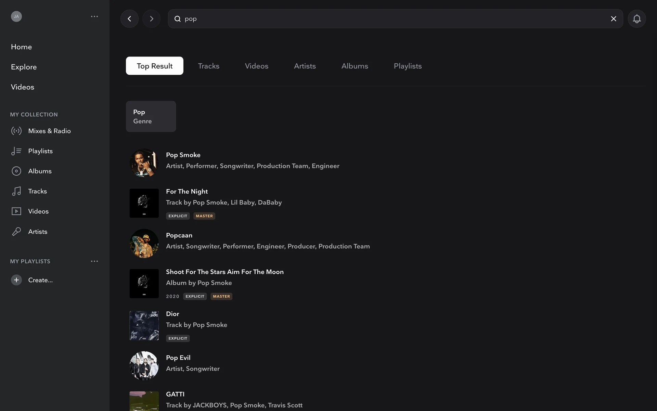Open Artists microphone icon in sidebar
This screenshot has height=411, width=657.
16,232
